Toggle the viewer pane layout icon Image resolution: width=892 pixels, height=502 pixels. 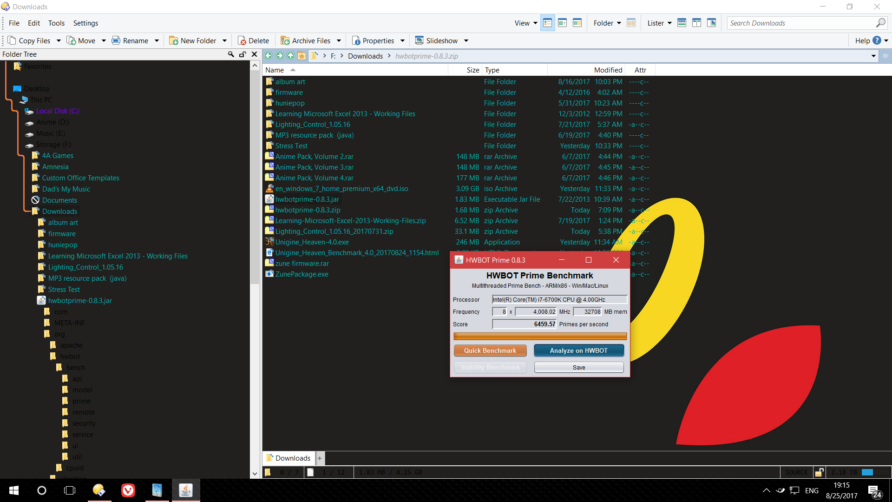click(x=711, y=23)
